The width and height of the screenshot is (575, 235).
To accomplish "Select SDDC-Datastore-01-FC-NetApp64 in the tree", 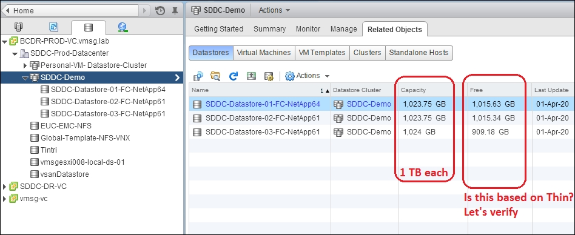I will (108, 90).
